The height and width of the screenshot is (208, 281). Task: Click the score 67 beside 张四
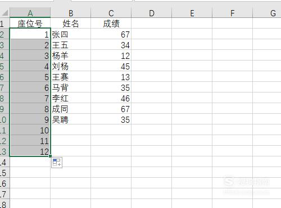coord(111,34)
